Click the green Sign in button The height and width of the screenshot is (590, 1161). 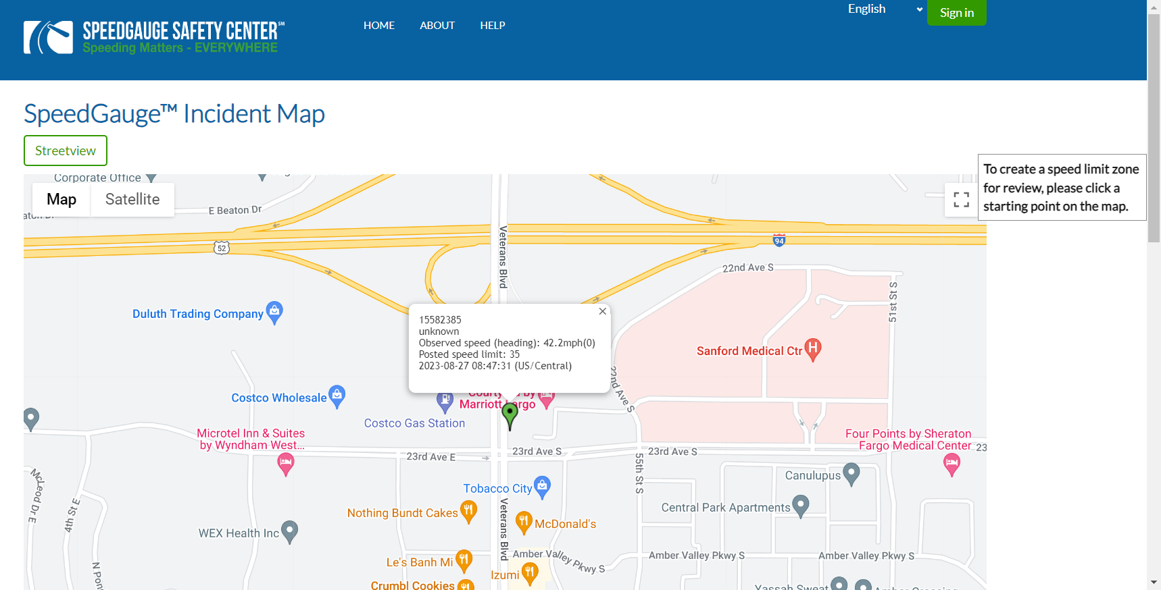(956, 13)
